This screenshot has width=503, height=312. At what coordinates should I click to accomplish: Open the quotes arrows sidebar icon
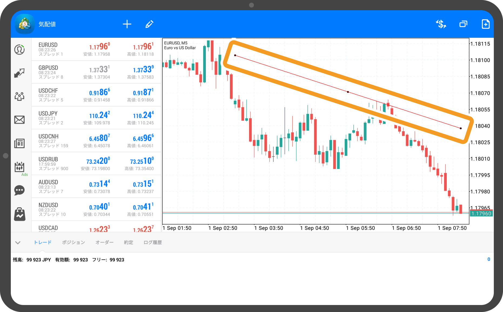pos(19,73)
